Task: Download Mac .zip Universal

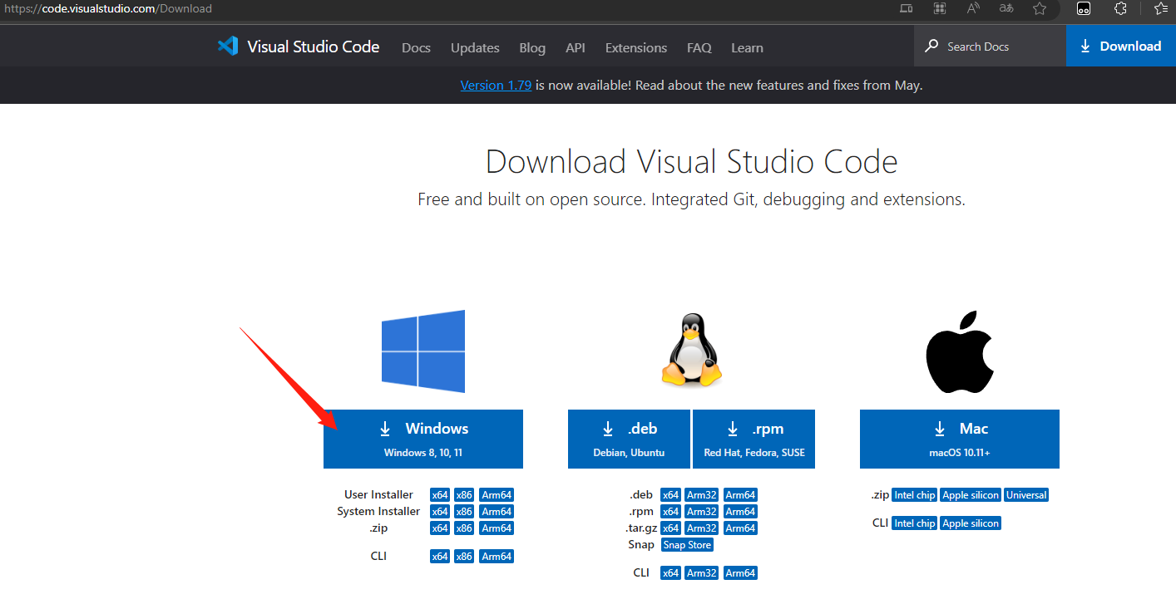Action: [1026, 495]
